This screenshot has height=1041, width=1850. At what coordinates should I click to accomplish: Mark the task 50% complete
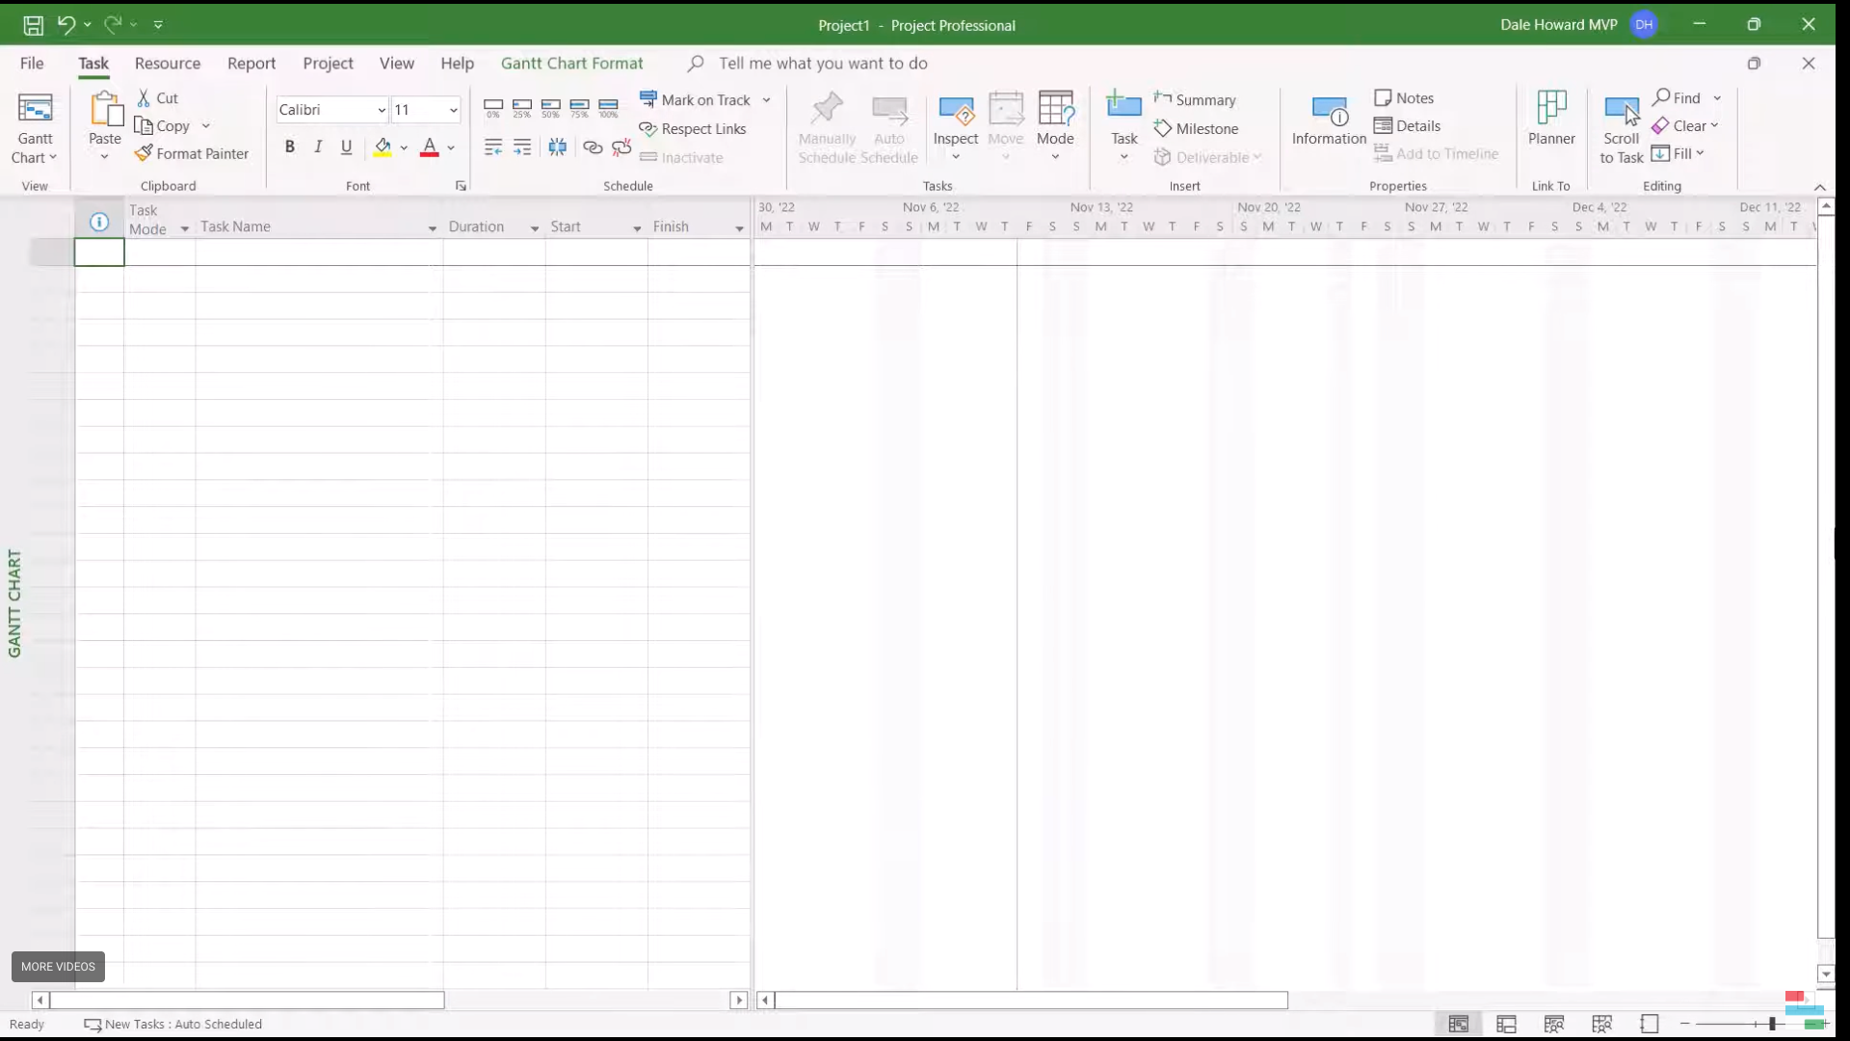[x=550, y=107]
